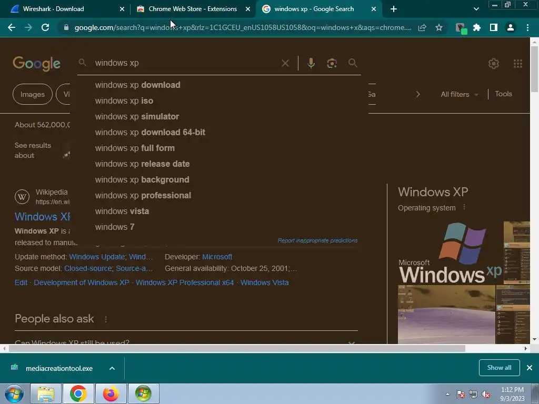Screen dimensions: 539x404
Task: Open the Action Center flag icon
Action: point(460,395)
